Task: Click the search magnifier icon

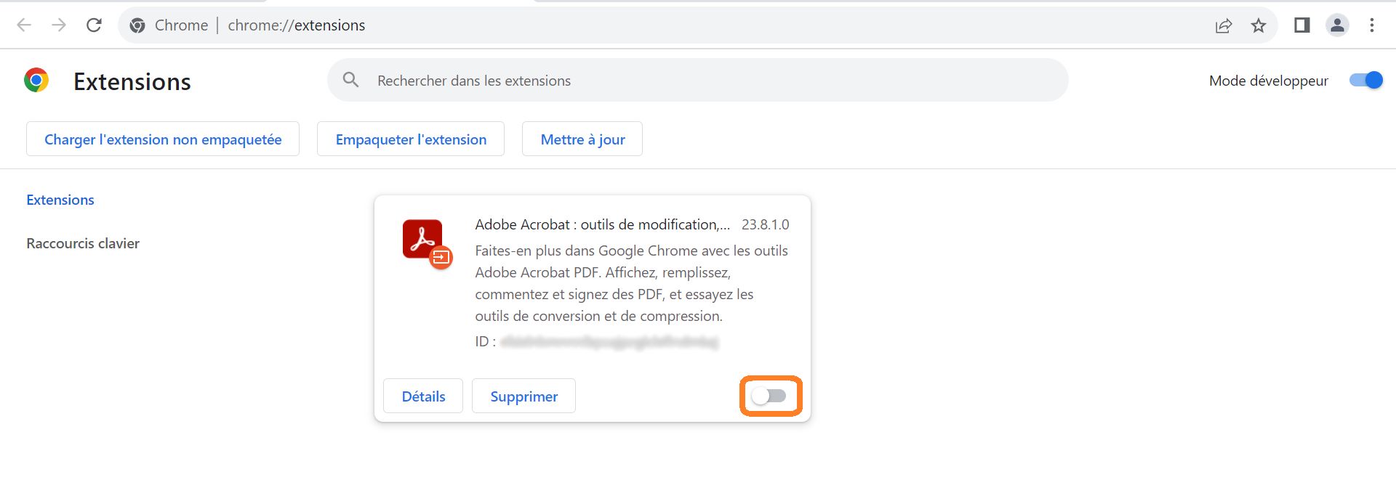Action: (x=350, y=80)
